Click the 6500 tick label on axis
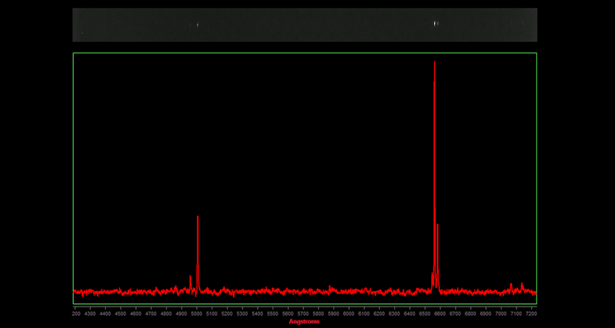The height and width of the screenshot is (328, 615). [424, 314]
